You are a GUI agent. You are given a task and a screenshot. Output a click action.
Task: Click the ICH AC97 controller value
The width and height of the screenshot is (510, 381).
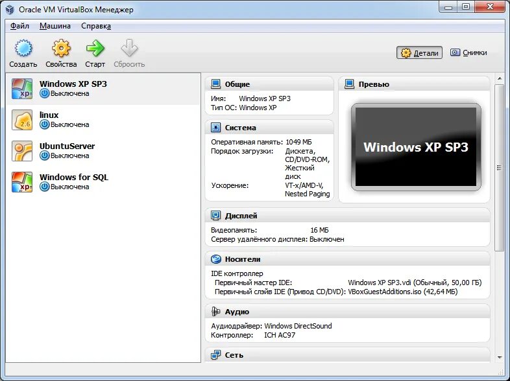(280, 335)
